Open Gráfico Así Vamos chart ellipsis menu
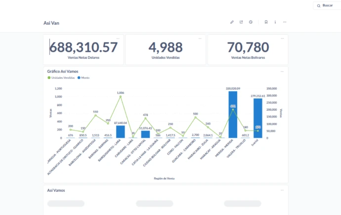The width and height of the screenshot is (341, 215). click(282, 71)
